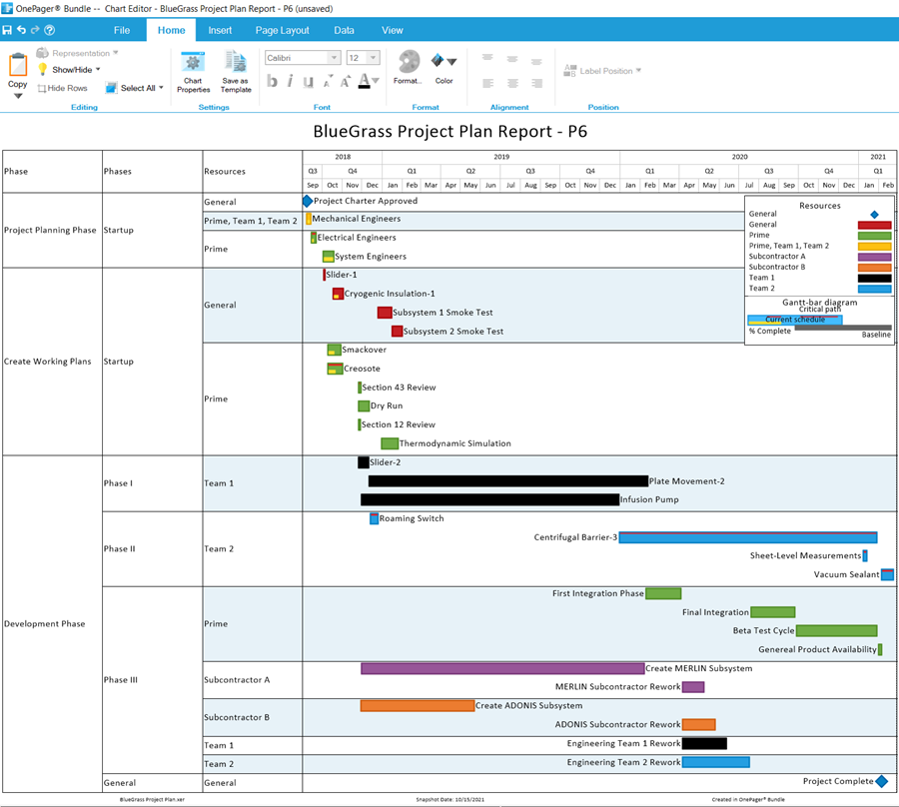Click the Select All icon

[111, 88]
